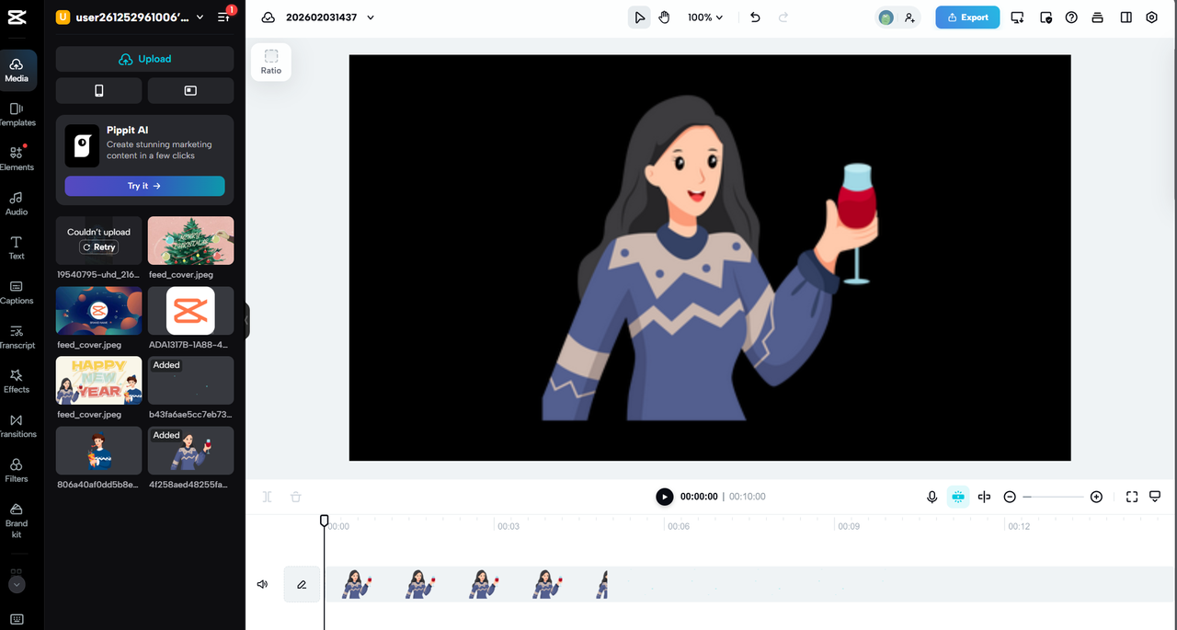
Task: Open the Brand kit panel
Action: [16, 513]
